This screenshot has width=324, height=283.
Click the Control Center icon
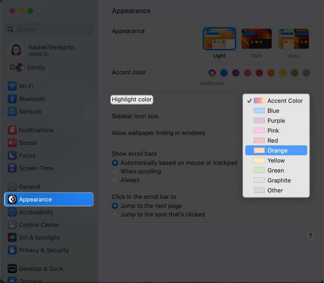pos(12,225)
